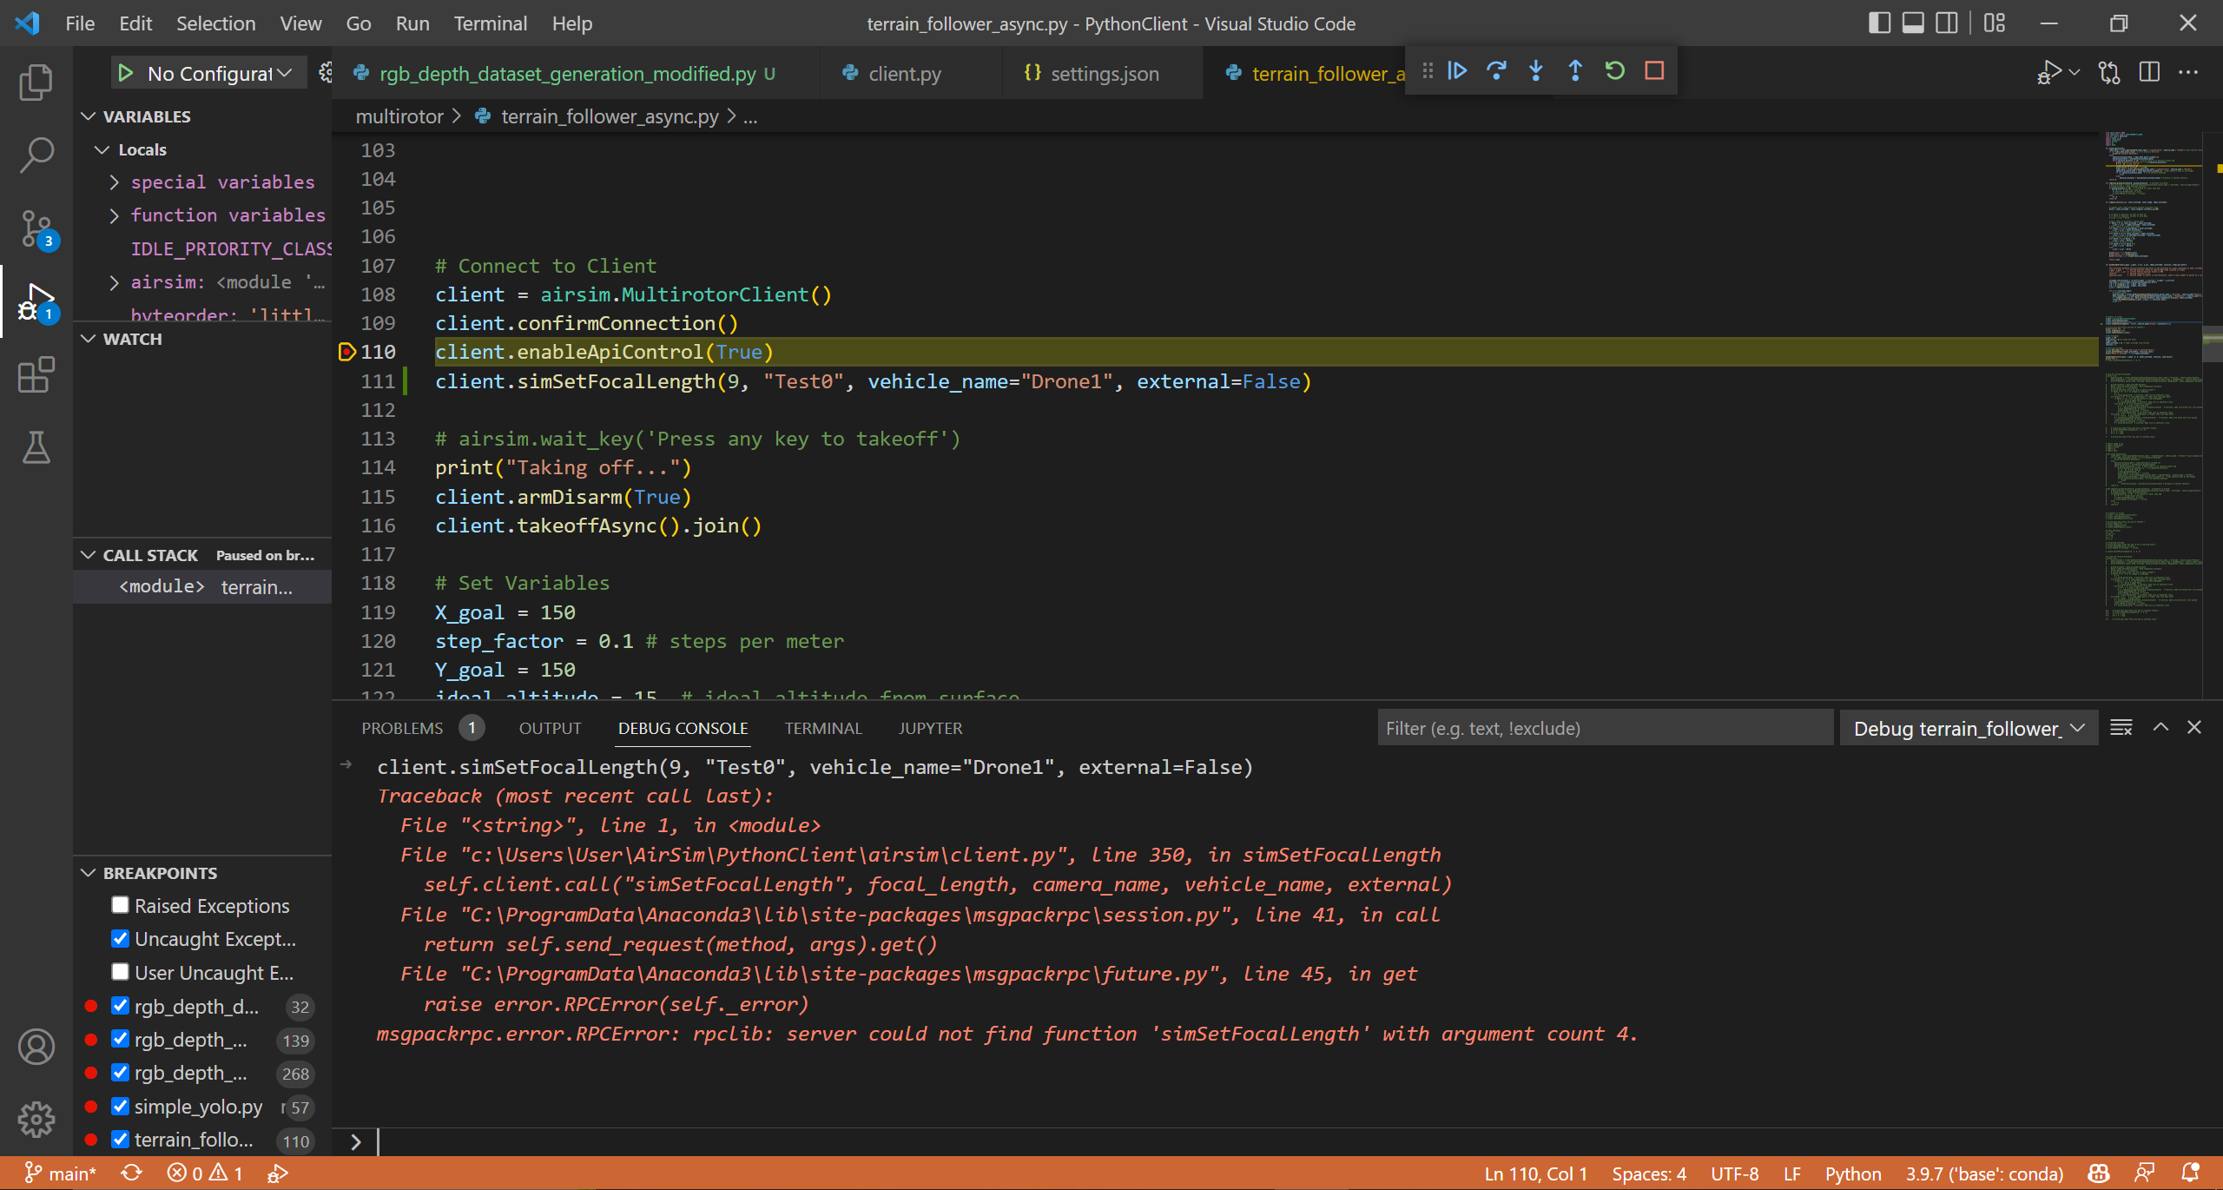Click the debug console filter field
Viewport: 2223px width, 1190px height.
tap(1605, 728)
